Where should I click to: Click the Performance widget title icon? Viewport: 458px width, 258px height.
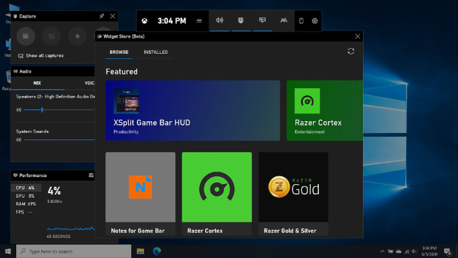tap(15, 175)
